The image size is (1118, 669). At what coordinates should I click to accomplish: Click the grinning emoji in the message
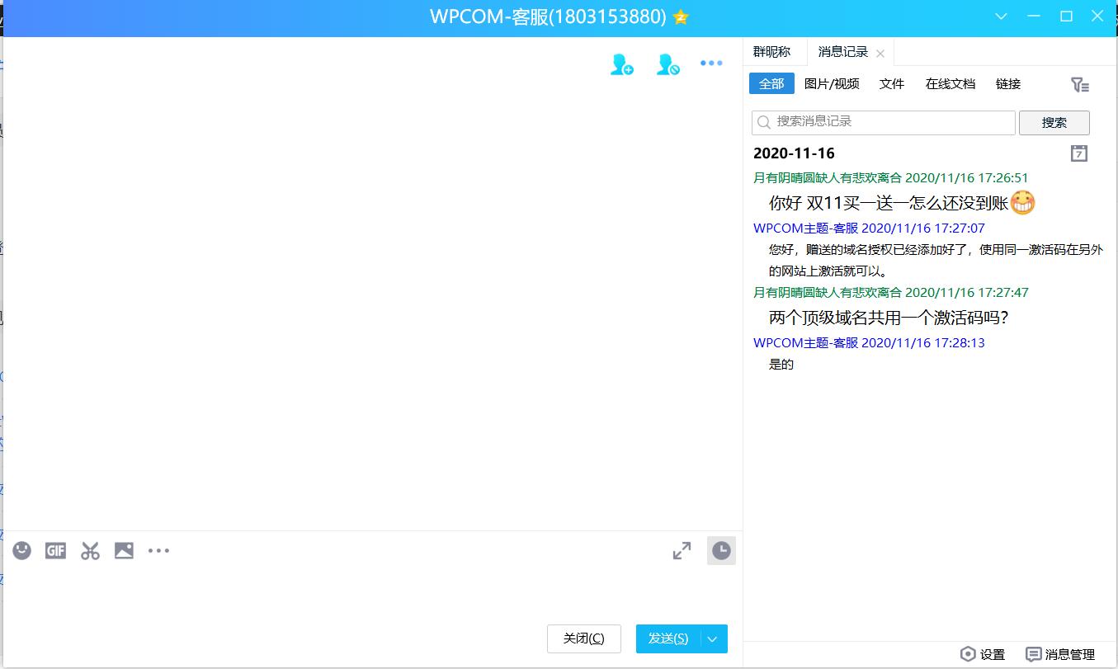coord(1022,202)
